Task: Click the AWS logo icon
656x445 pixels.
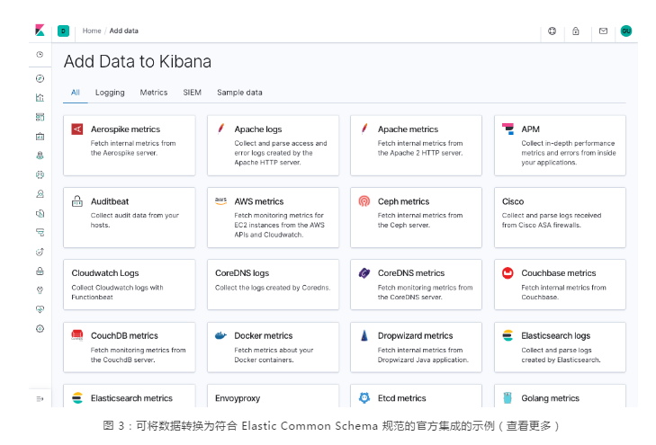Action: coord(220,201)
